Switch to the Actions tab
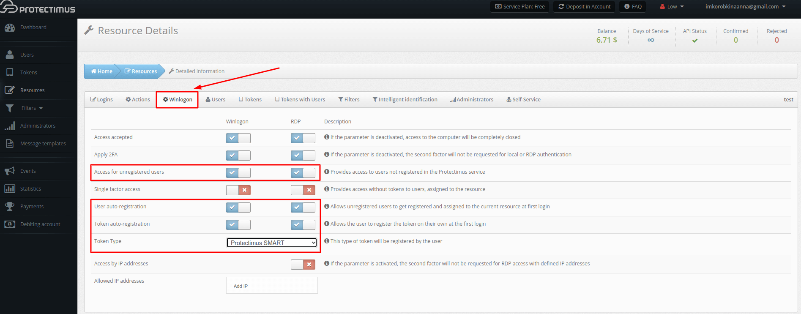 (138, 100)
